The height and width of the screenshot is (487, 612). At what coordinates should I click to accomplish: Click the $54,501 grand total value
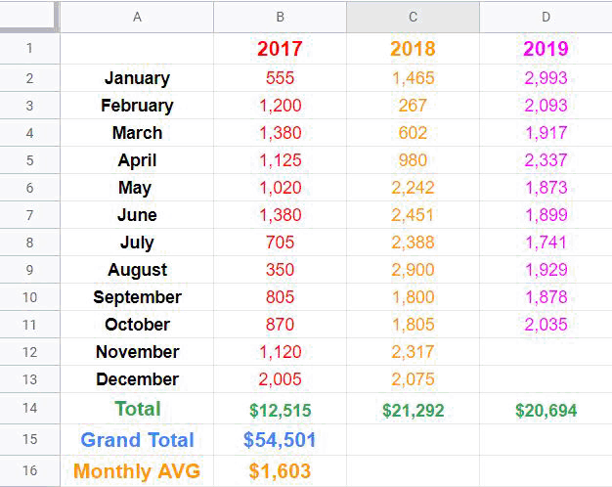pyautogui.click(x=281, y=440)
